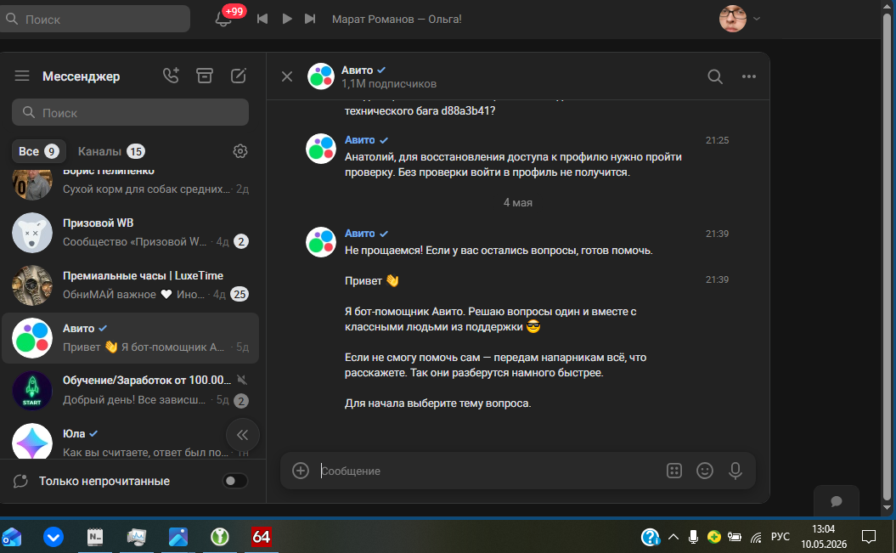Open the Windows notification center icon
The height and width of the screenshot is (553, 896).
pos(869,537)
